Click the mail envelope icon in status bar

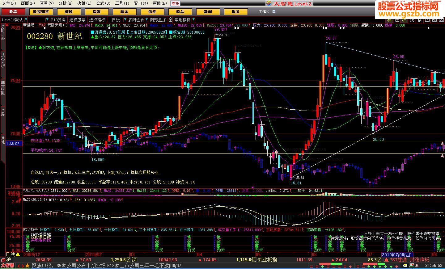coord(405,266)
